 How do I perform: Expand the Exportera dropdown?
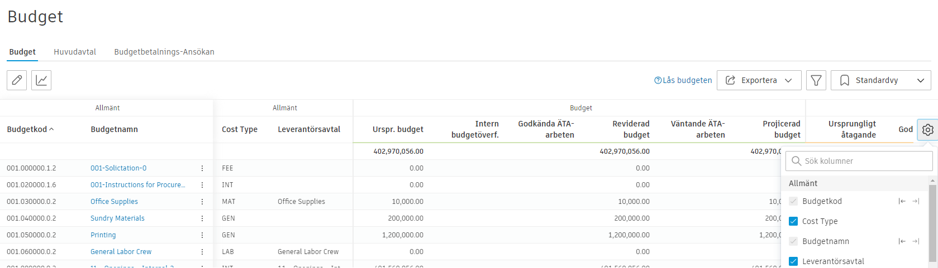pyautogui.click(x=759, y=80)
